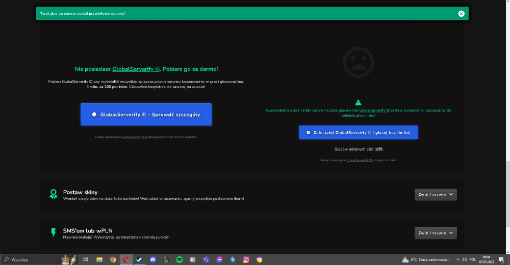Click the lightning bolt icon beside SMS'em lub wPLN

[x=54, y=232]
